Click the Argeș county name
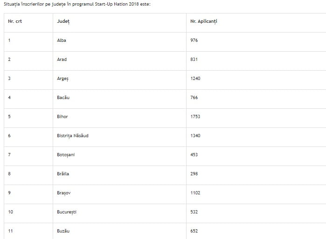Screen dimensions: 326x239 [x=62, y=79]
